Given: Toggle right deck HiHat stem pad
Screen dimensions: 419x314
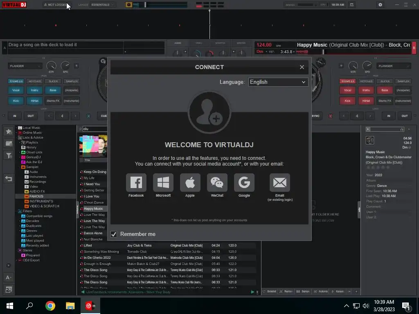Looking at the screenshot, I should [366, 101].
